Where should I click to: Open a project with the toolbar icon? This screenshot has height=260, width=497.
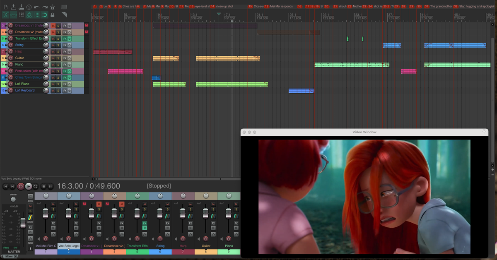[x=13, y=7]
